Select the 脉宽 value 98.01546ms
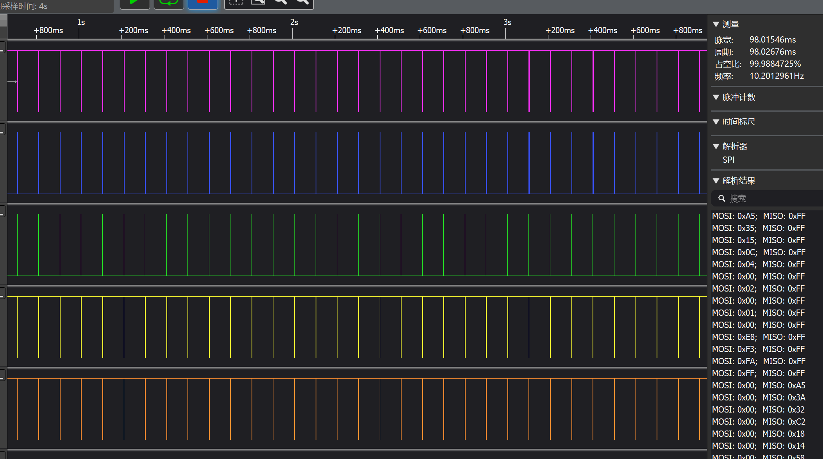This screenshot has height=459, width=823. pyautogui.click(x=773, y=40)
